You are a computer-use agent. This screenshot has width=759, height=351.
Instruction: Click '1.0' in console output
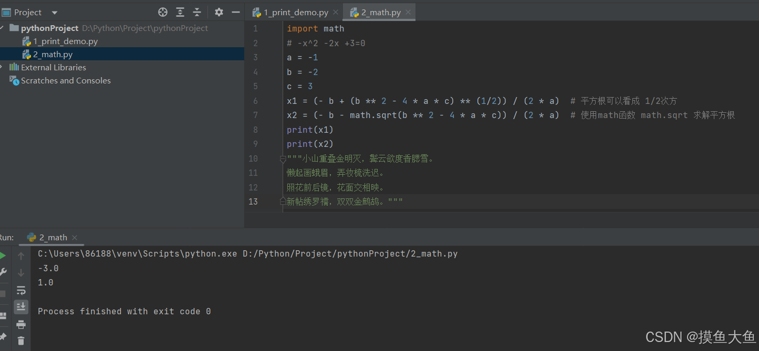click(46, 282)
